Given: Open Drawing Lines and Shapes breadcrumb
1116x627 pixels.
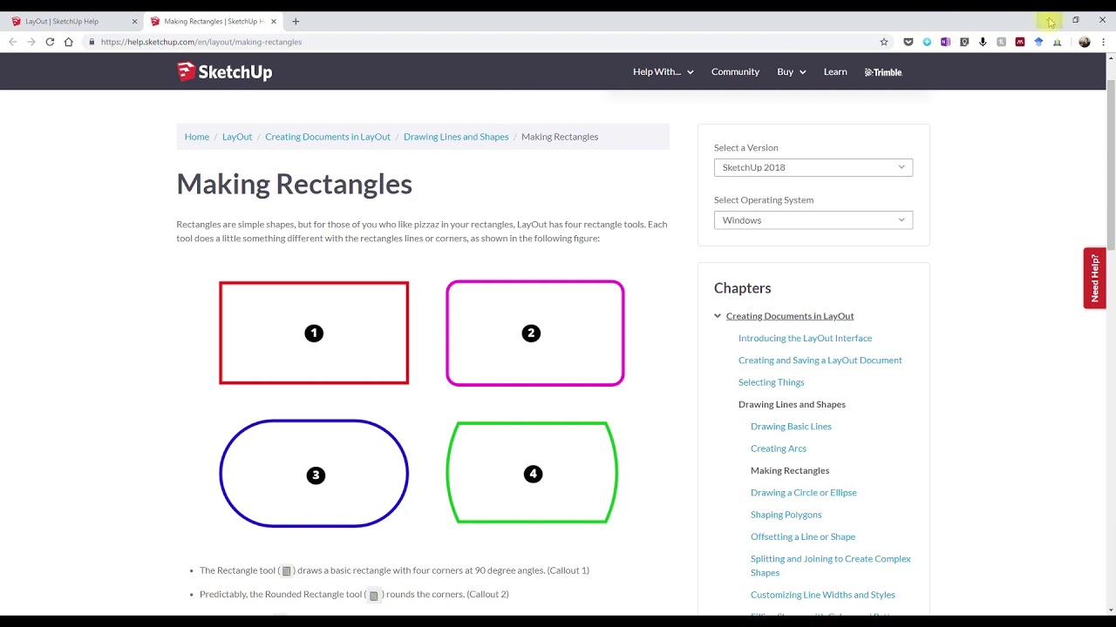Looking at the screenshot, I should (456, 137).
